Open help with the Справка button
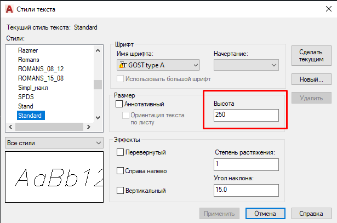 point(311,213)
